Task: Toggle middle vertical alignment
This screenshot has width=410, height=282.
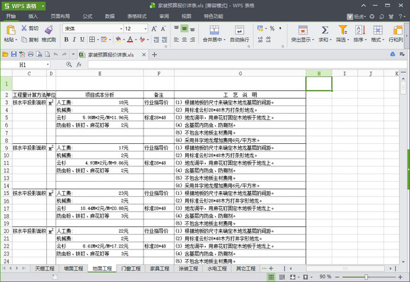Action: [x=184, y=28]
